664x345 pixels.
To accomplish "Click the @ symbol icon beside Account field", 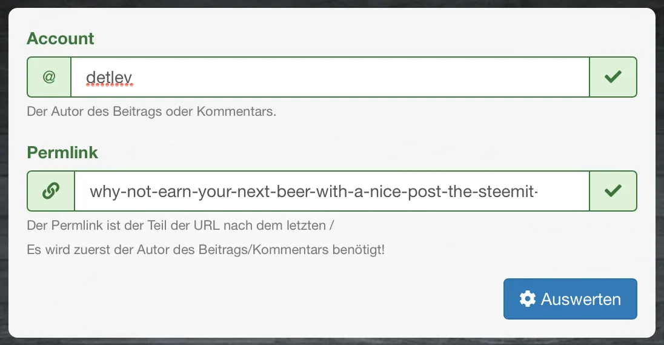I will coord(49,77).
